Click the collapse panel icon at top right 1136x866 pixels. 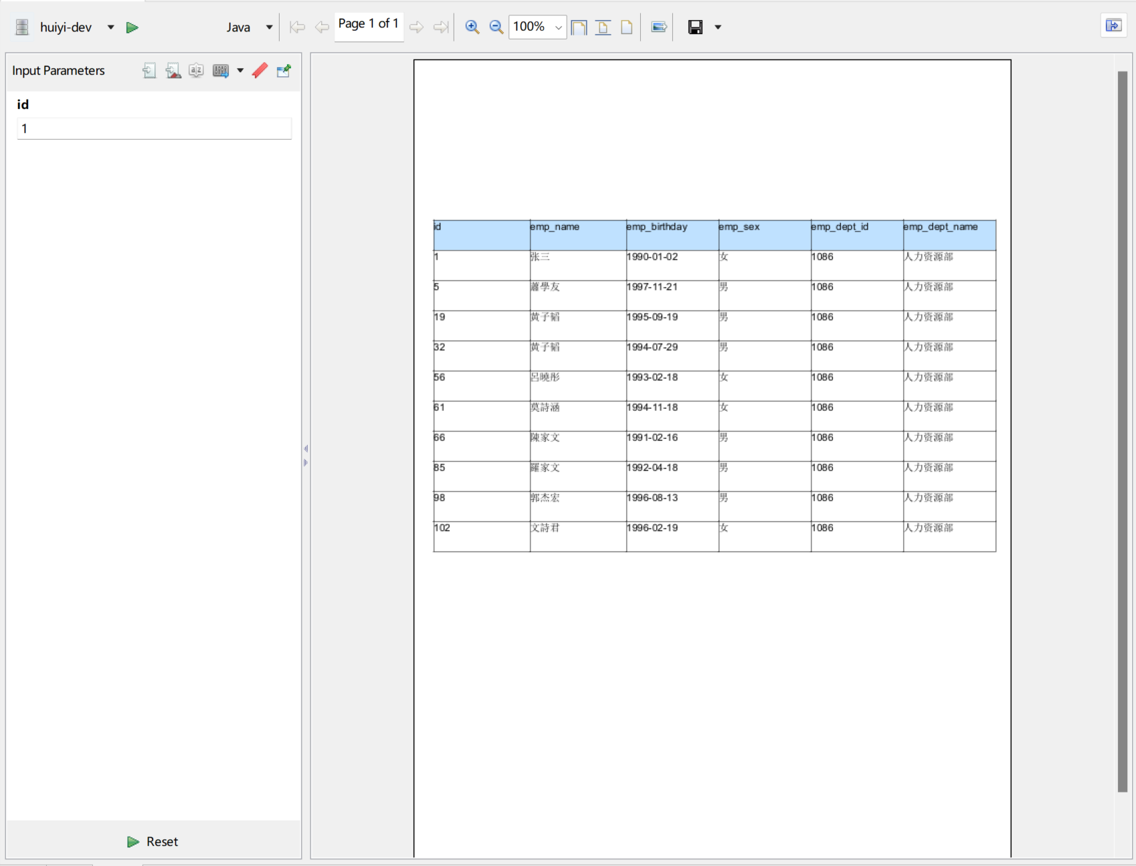(x=1114, y=25)
